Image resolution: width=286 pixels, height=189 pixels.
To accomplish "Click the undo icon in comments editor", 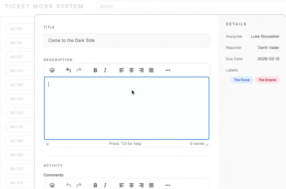I will [68, 185].
